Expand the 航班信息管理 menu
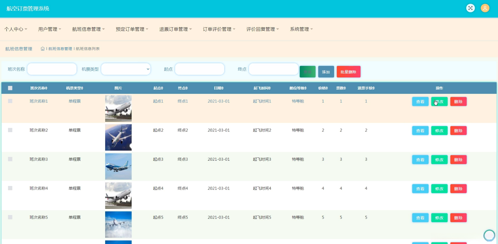Screen dimensions: 498x244 click(x=88, y=29)
